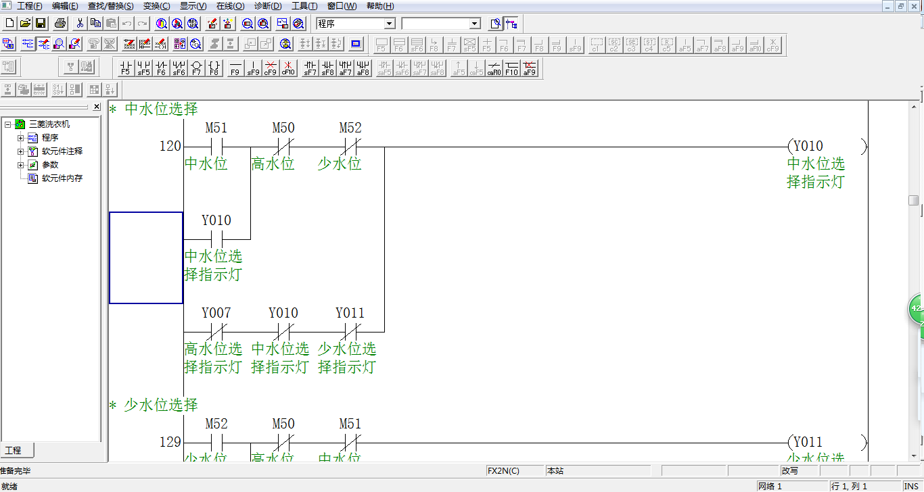Viewport: 924px width, 492px height.
Task: Insert parallel rising pulse contact (aF7)
Action: coord(345,68)
